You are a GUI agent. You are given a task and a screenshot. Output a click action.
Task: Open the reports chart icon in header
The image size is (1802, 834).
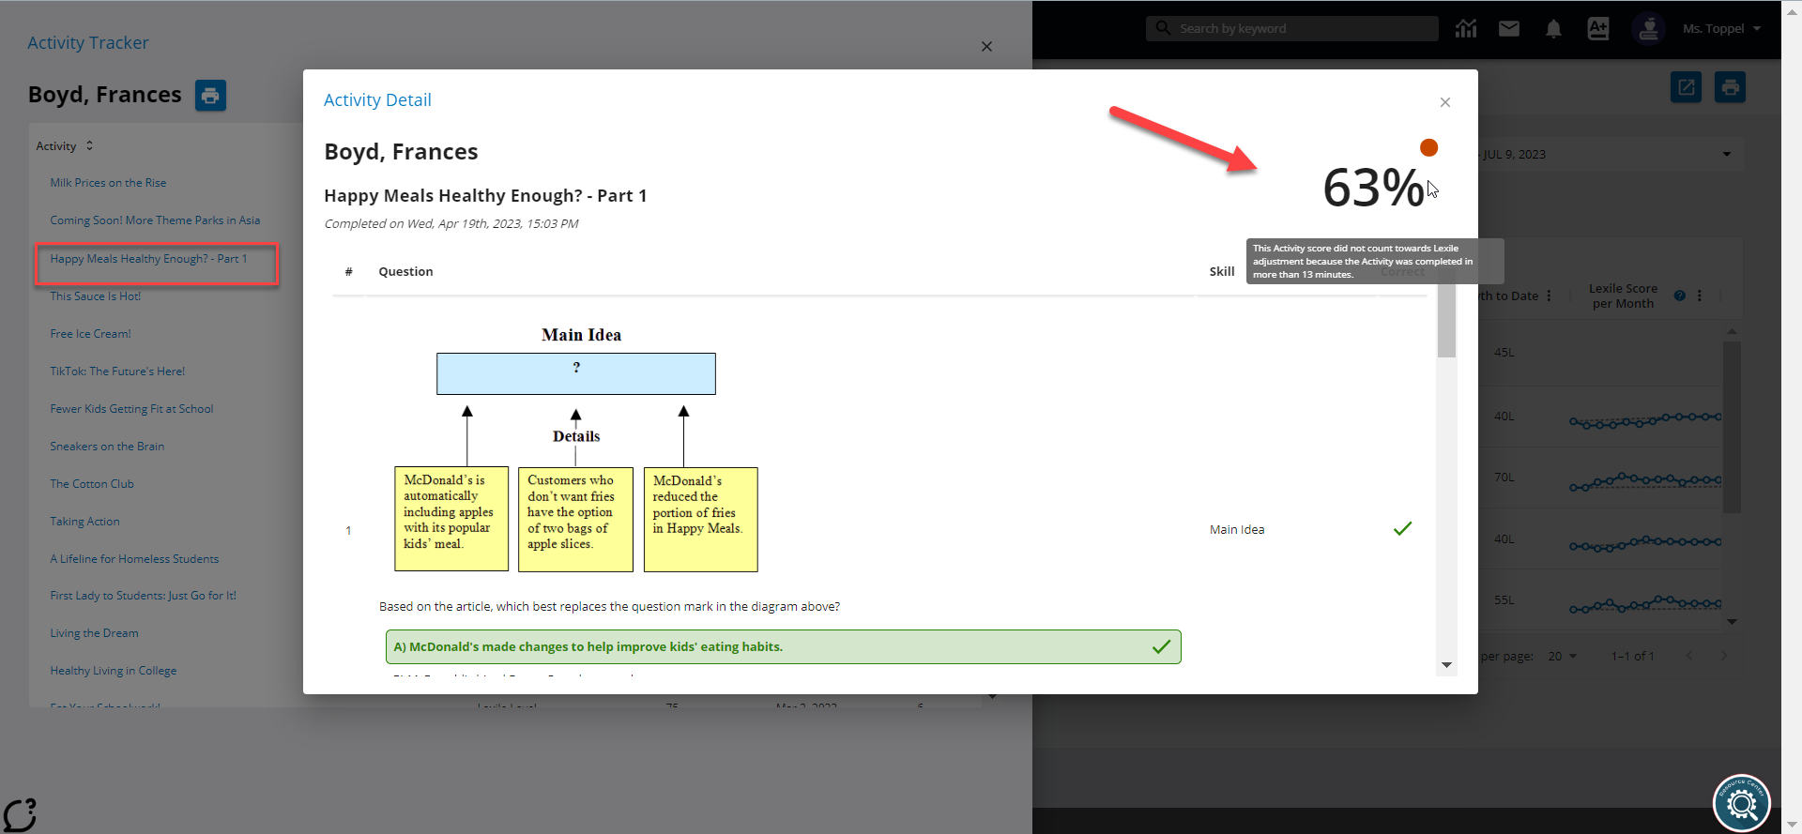1466,28
